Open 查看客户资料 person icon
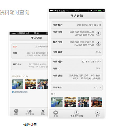The height and width of the screenshot is (134, 113). point(77,112)
